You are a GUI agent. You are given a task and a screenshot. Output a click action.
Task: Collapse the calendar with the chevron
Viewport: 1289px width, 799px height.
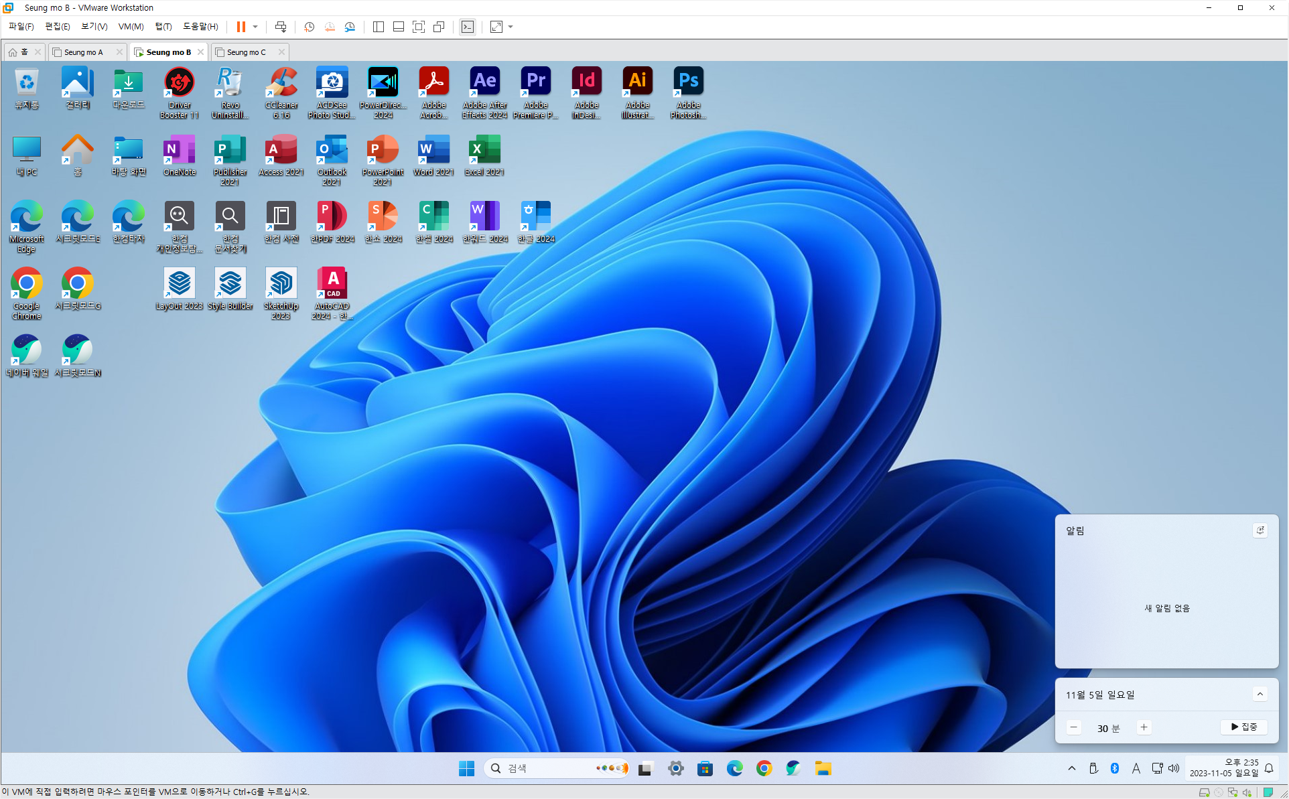1260,695
